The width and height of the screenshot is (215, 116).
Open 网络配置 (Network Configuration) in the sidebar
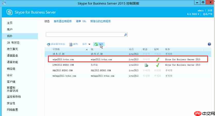(12, 110)
